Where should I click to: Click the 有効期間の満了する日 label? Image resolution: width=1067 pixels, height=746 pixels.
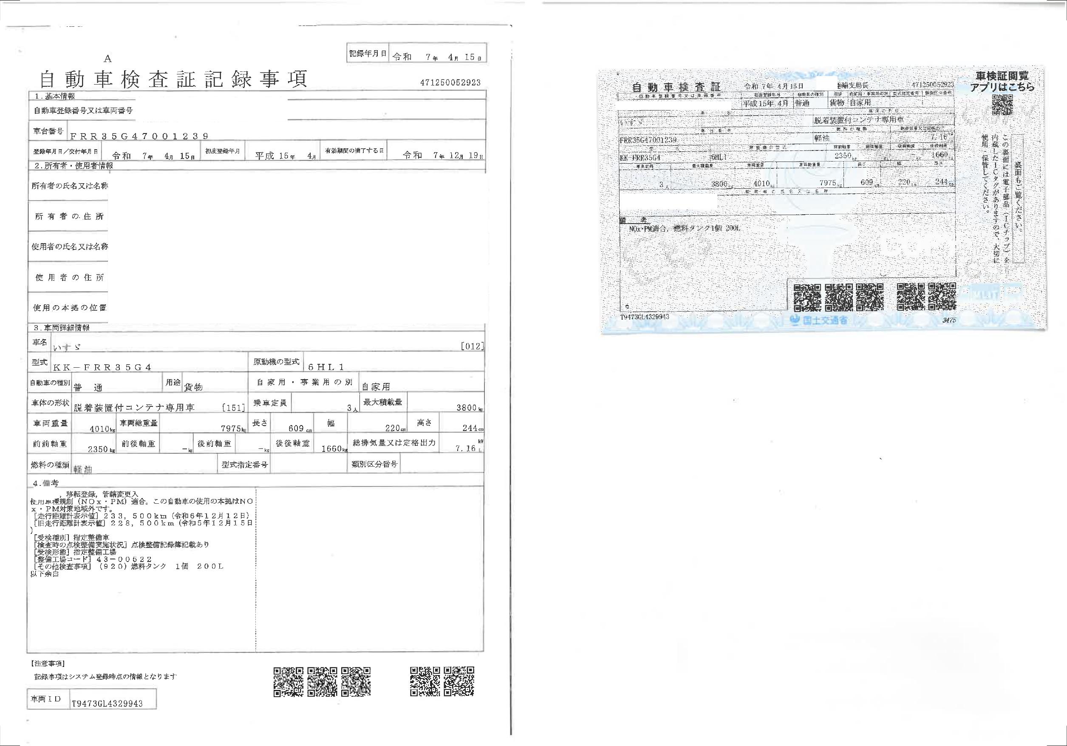(354, 150)
